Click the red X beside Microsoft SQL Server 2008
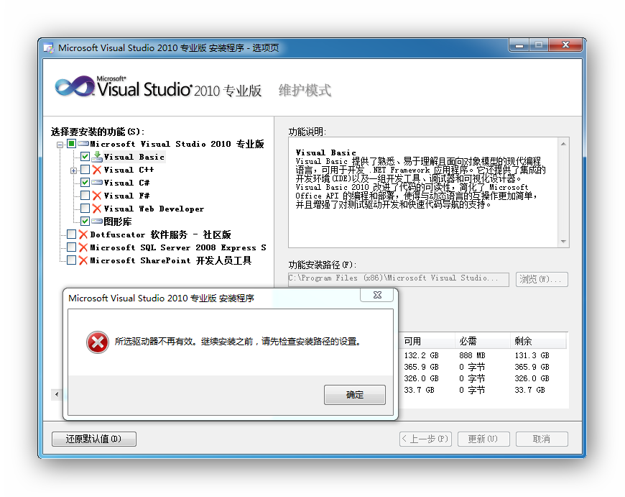This screenshot has height=497, width=625. (x=83, y=247)
